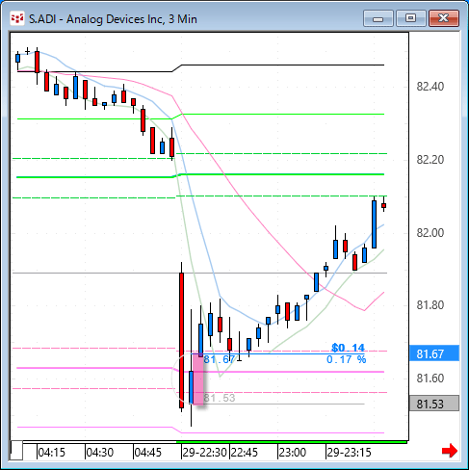The image size is (469, 470).
Task: Click the 82.40 price scale label
Action: (430, 87)
